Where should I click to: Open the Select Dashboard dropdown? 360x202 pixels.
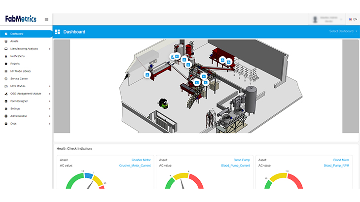(343, 32)
